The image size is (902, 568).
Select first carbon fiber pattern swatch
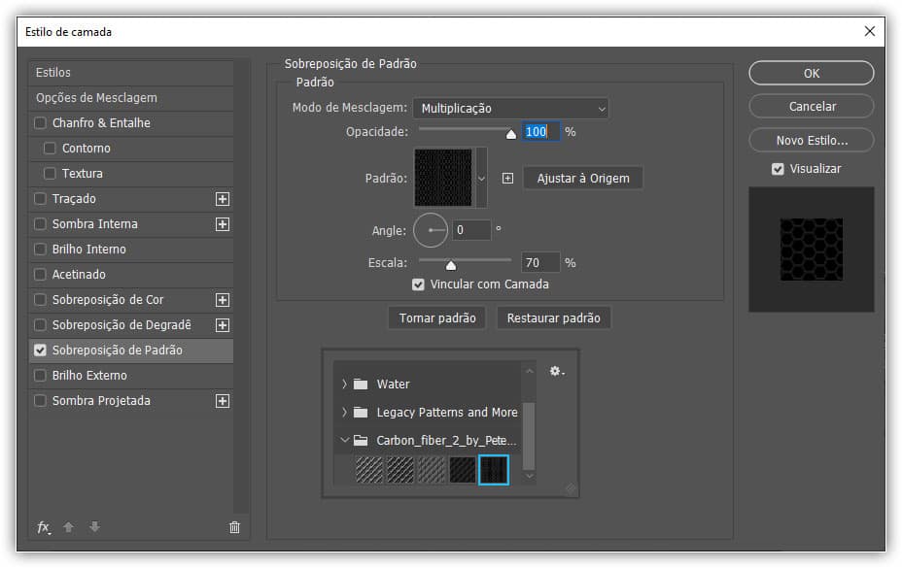click(x=369, y=470)
